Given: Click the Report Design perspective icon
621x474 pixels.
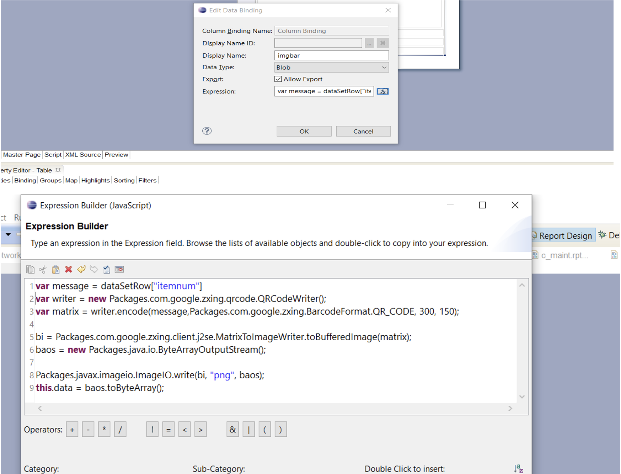Looking at the screenshot, I should pyautogui.click(x=534, y=235).
